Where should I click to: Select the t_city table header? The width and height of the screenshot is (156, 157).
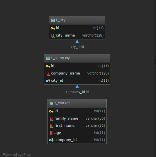[x=77, y=20]
